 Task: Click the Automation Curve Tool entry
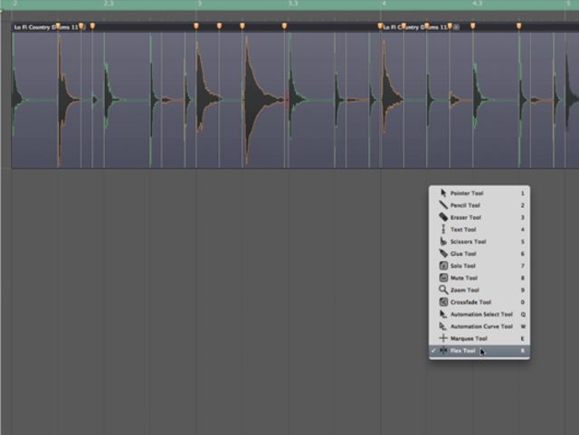[x=479, y=326]
